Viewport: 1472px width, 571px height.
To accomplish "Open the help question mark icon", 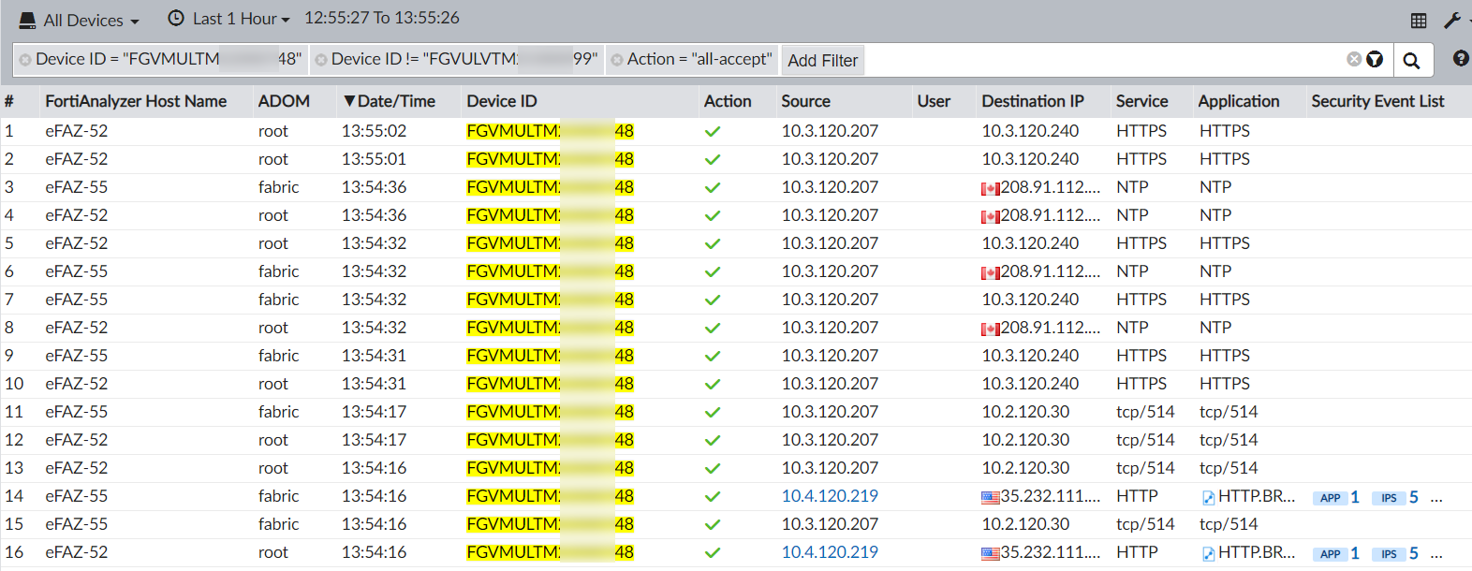I will pyautogui.click(x=1460, y=59).
